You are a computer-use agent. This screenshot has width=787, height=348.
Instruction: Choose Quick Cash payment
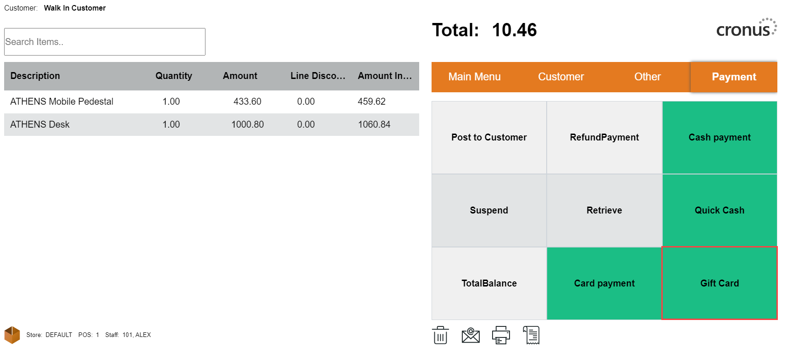pos(719,210)
